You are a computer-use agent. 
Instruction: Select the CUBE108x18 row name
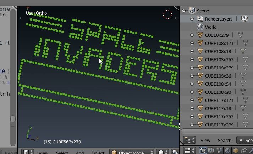click(x=218, y=51)
